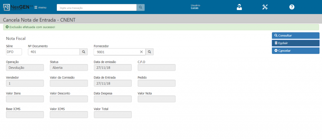Screen dimensions: 322x139
Task: Click the Nº Documento input field
Action: [53, 52]
